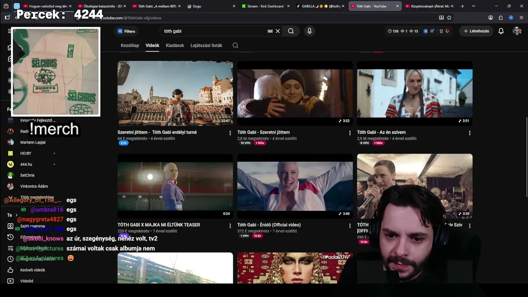The height and width of the screenshot is (297, 528).
Task: Click the Vinkovics Ádám channel avatar
Action: pos(10,186)
